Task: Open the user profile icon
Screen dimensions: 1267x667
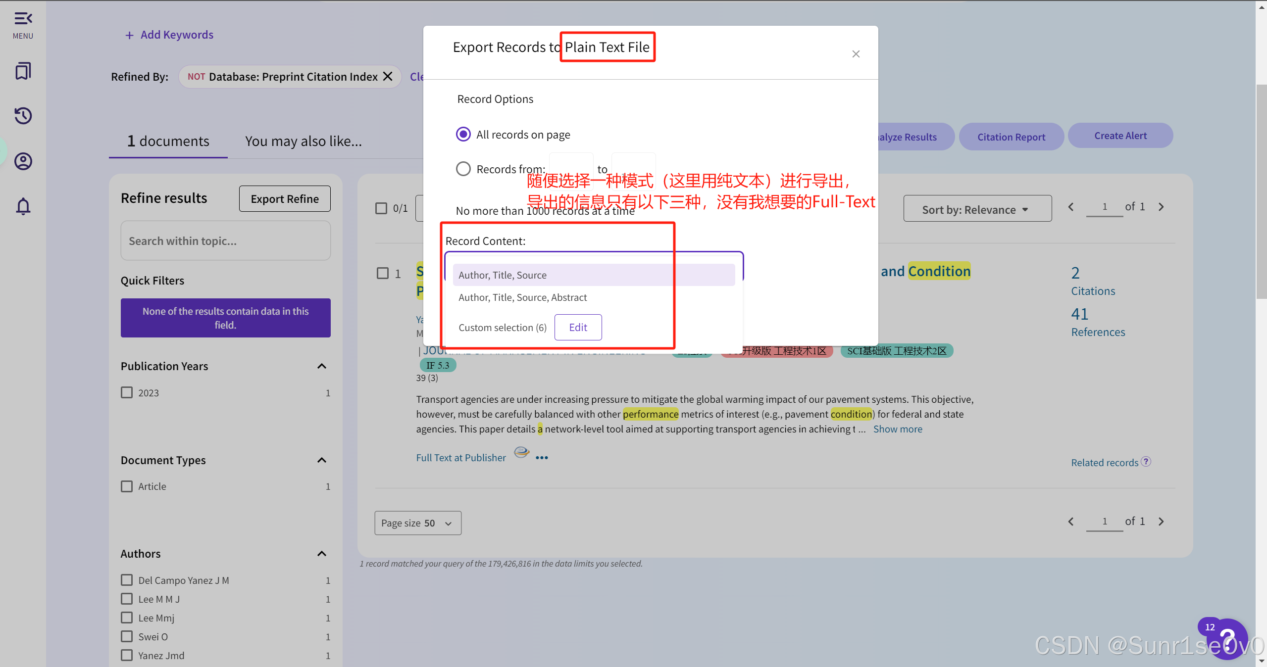Action: tap(23, 161)
